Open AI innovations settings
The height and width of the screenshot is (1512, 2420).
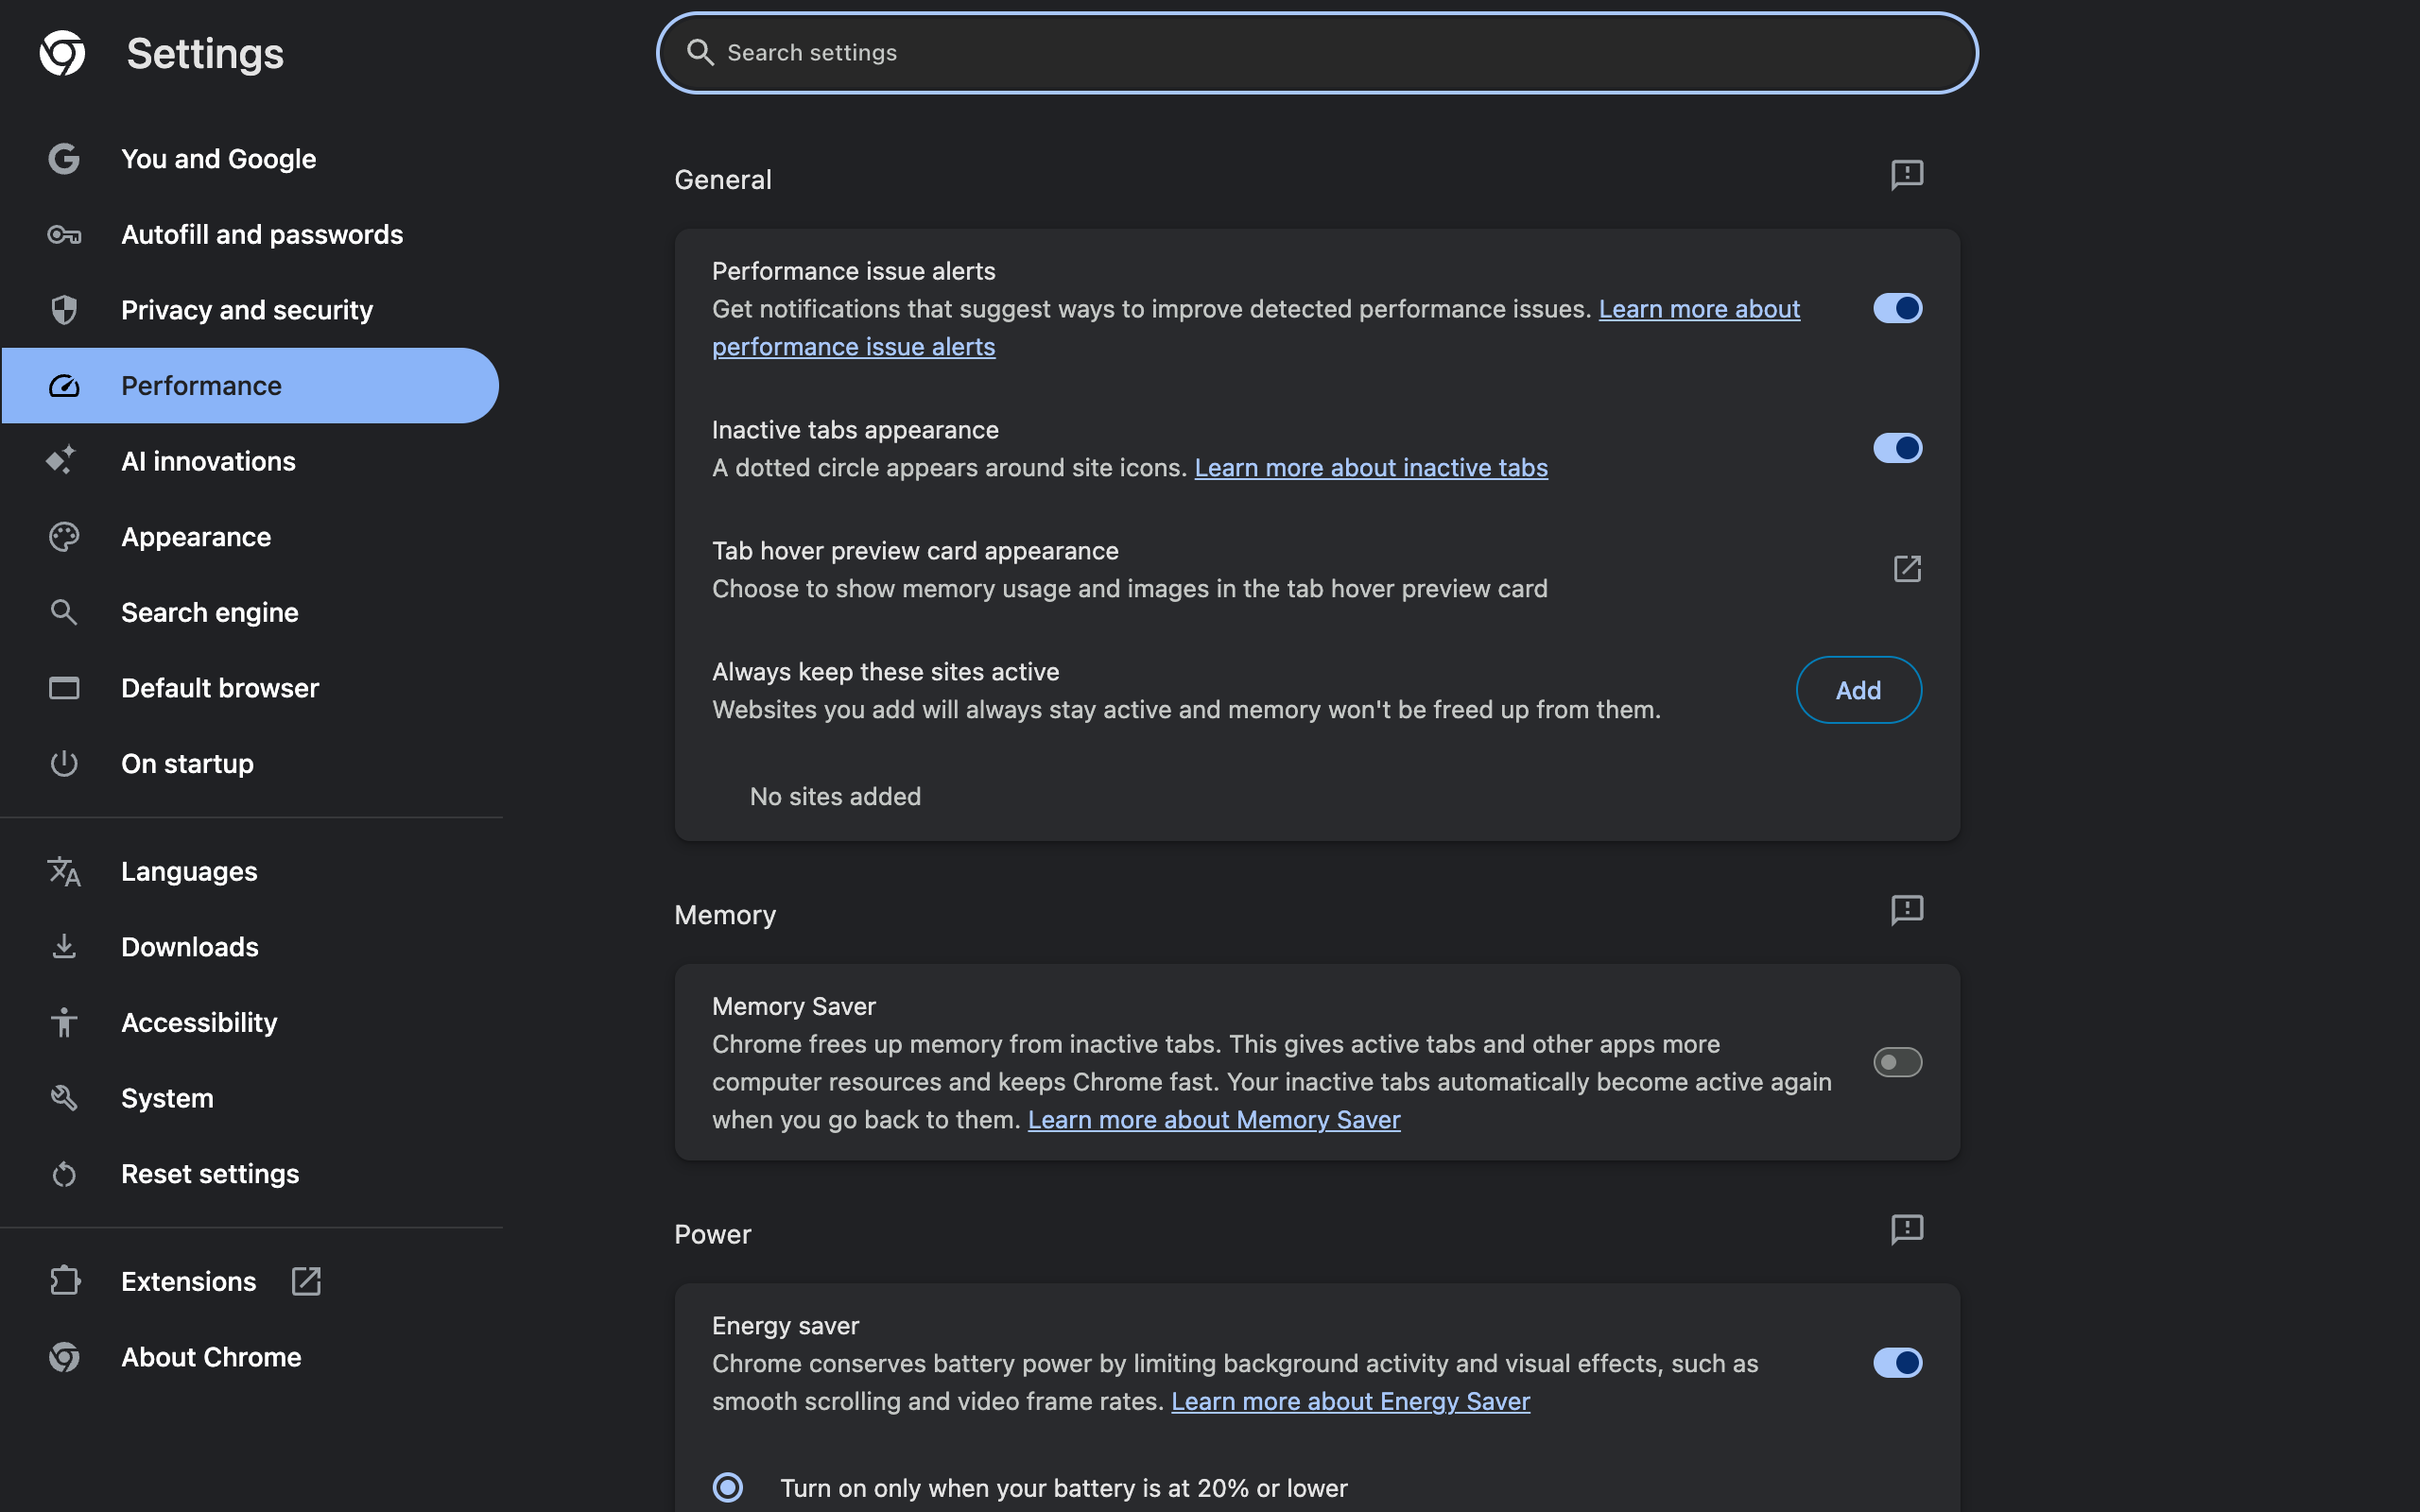pos(250,461)
